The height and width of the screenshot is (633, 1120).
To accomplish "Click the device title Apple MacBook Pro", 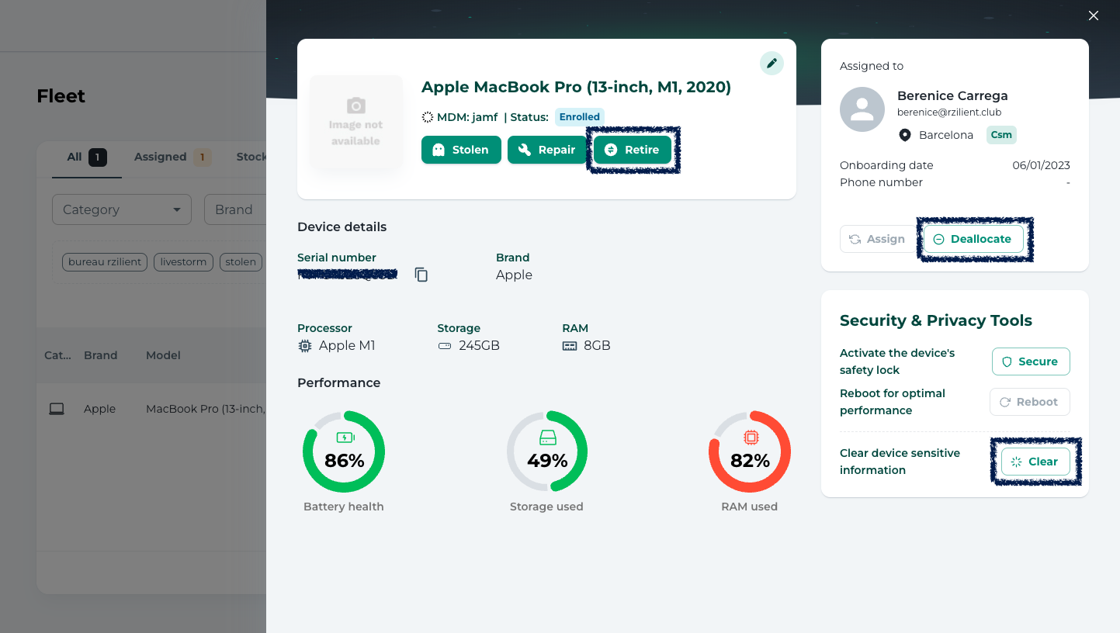I will tap(576, 87).
